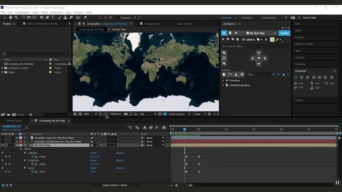The height and width of the screenshot is (192, 342).
Task: Zoom in the map with GEOlayers magnifier
Action: pyautogui.click(x=224, y=53)
